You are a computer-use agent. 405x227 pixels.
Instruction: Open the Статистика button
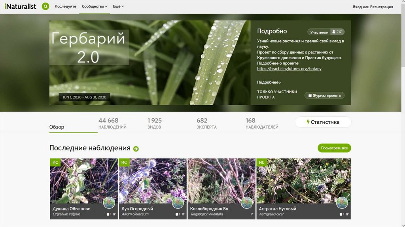(323, 122)
